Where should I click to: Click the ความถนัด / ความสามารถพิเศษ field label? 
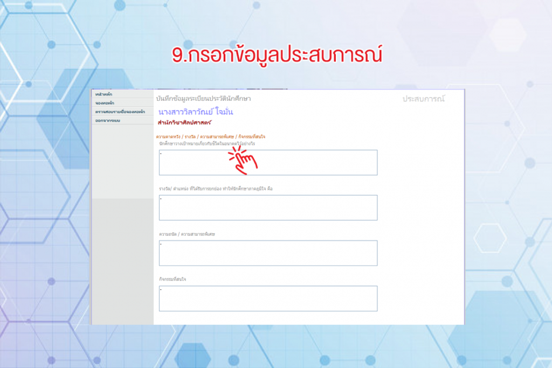point(183,234)
